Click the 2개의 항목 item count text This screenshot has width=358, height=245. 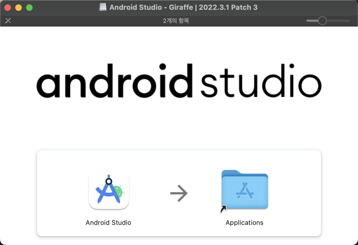click(x=176, y=21)
